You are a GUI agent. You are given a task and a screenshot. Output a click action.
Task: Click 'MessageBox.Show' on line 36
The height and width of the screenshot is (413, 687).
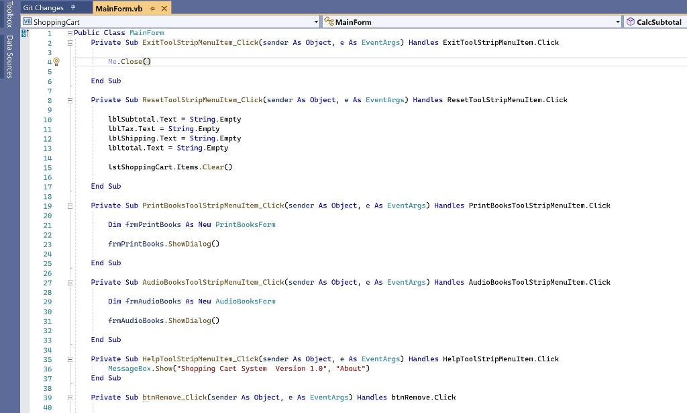[140, 369]
